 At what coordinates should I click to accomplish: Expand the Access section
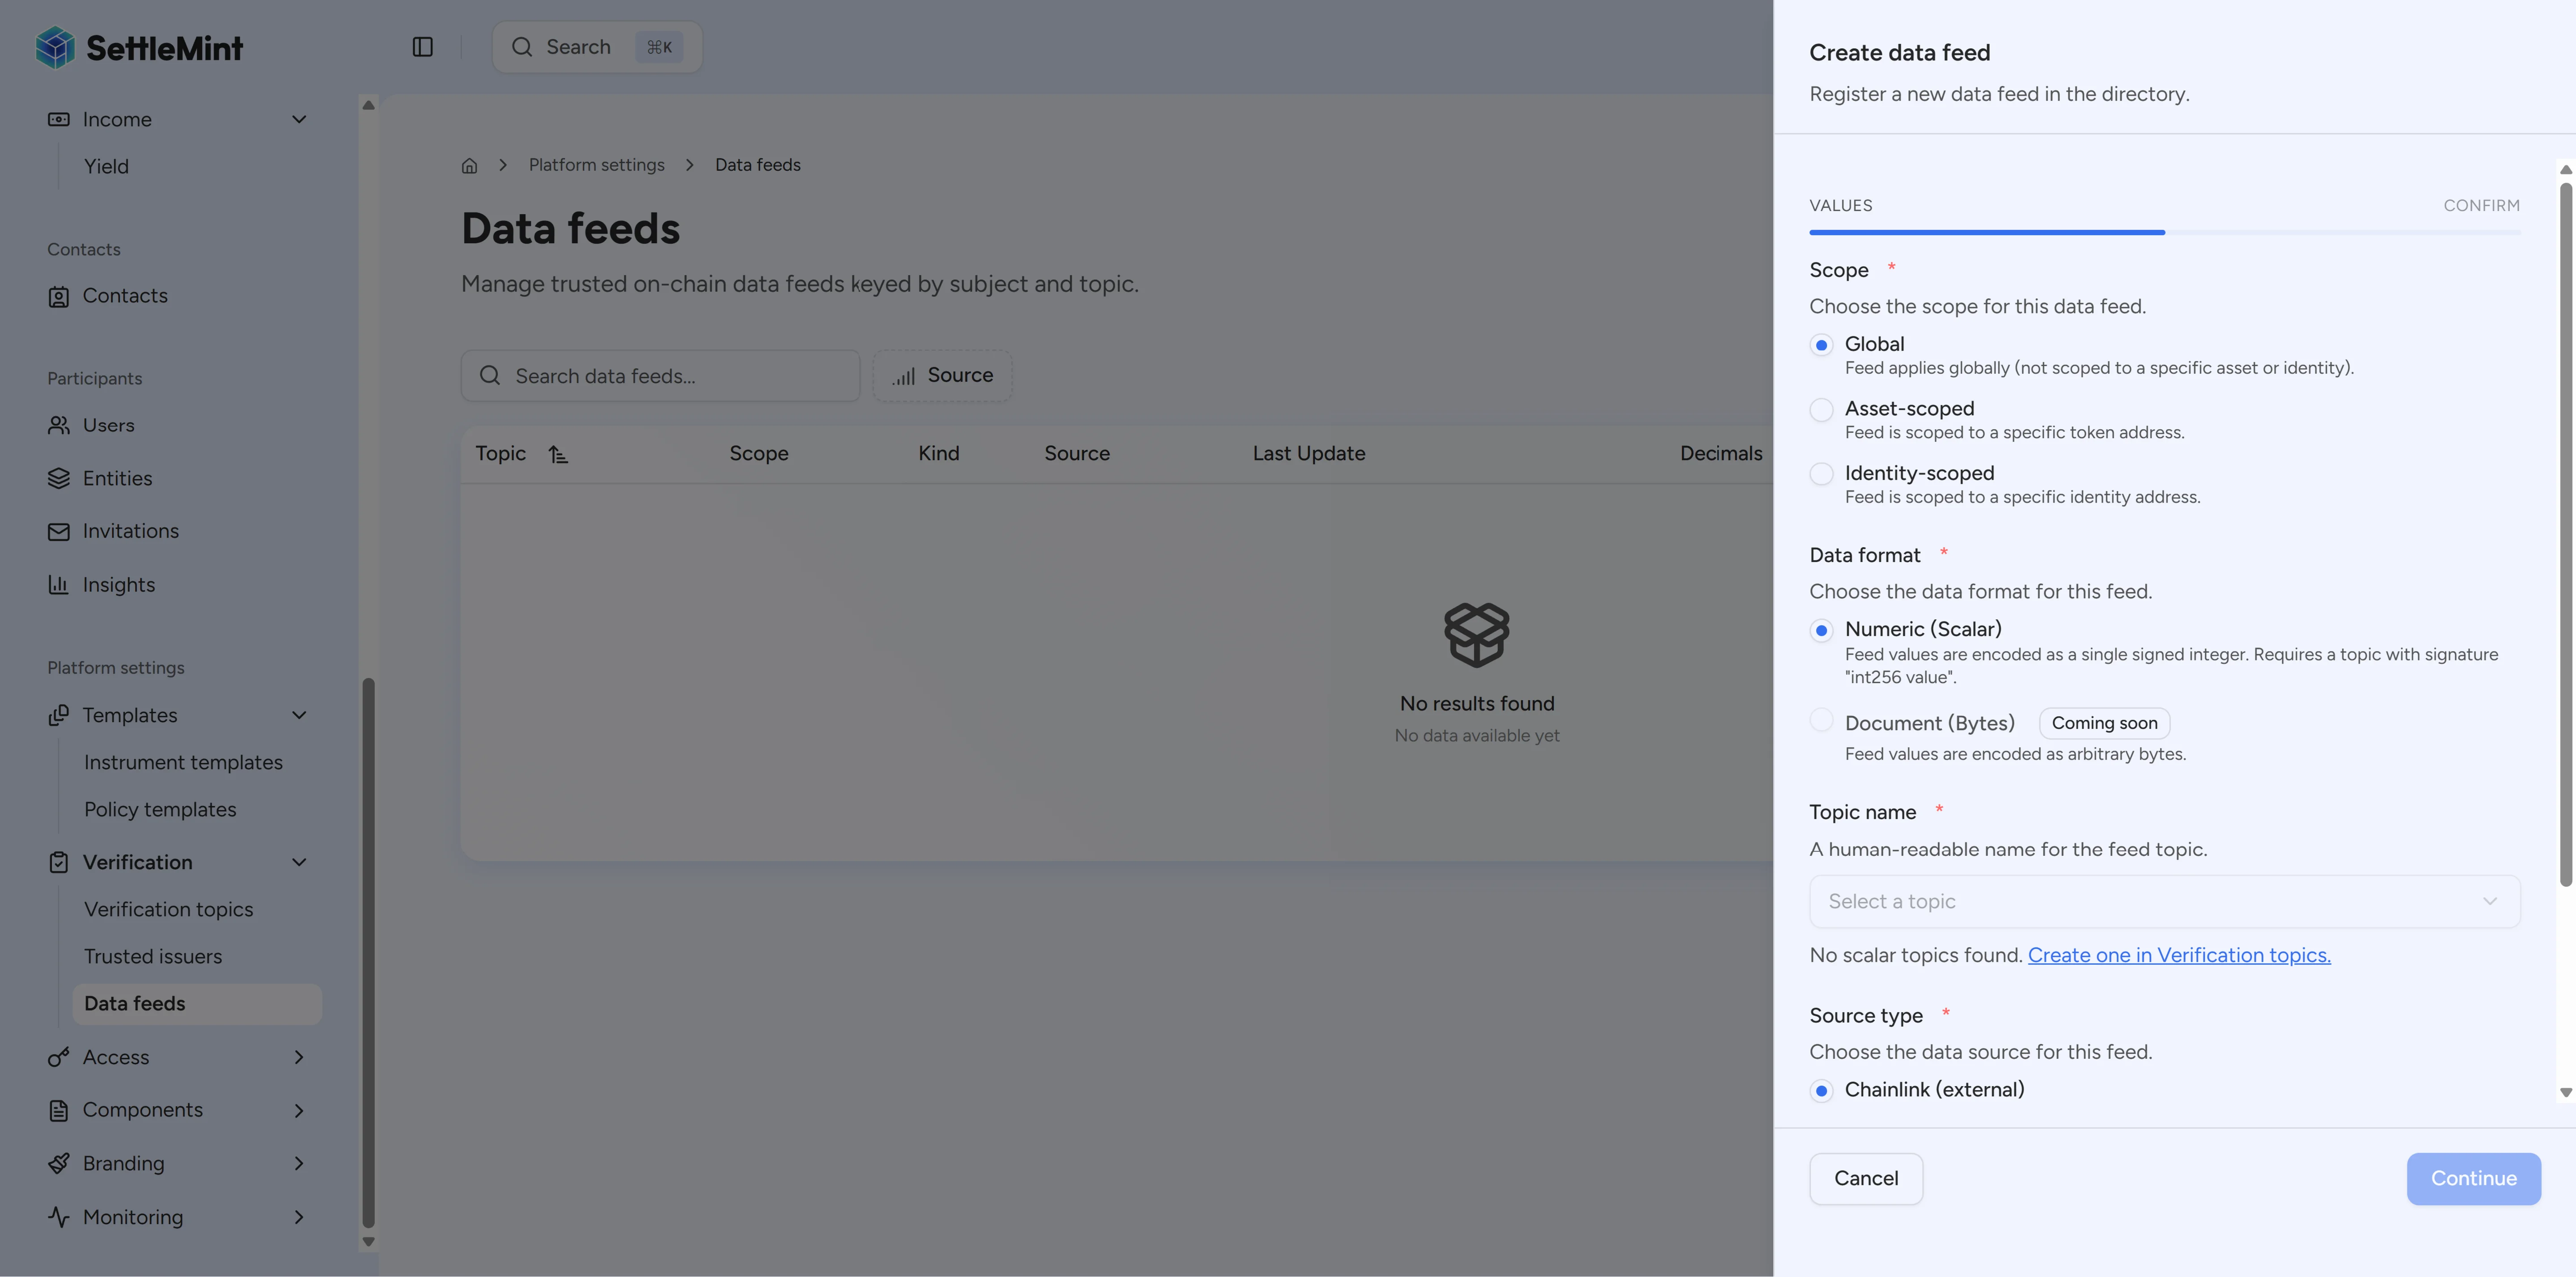pyautogui.click(x=298, y=1057)
